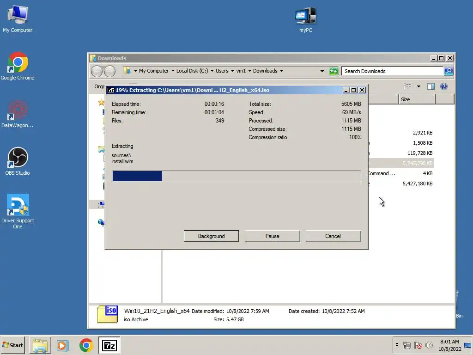Click the Downloads window folder icon

[x=93, y=58]
